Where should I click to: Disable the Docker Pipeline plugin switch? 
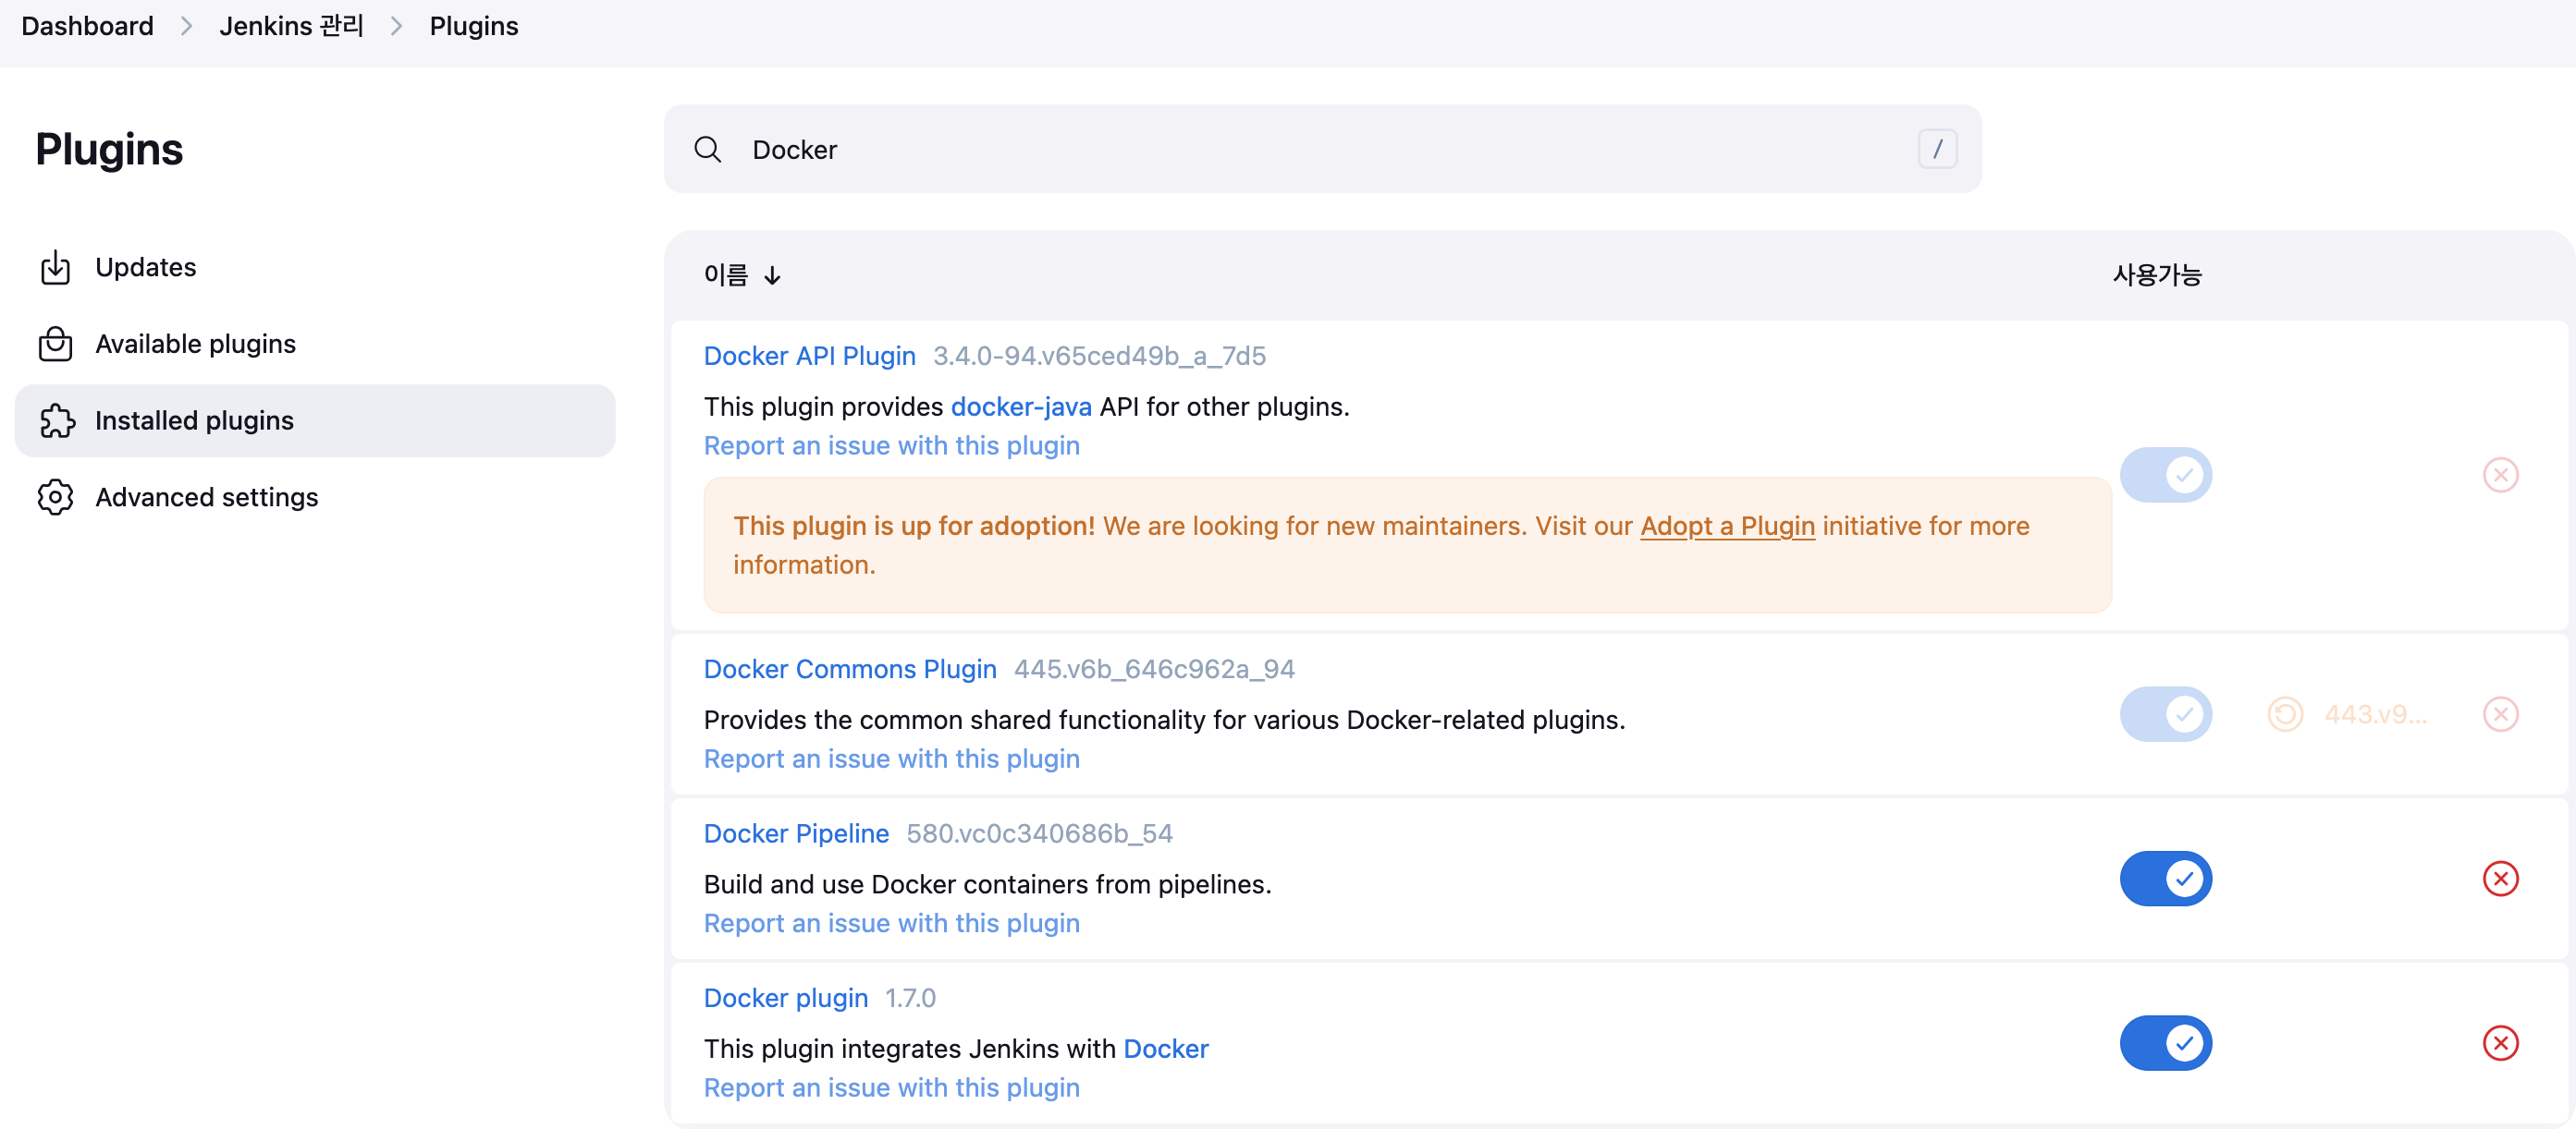pos(2165,880)
